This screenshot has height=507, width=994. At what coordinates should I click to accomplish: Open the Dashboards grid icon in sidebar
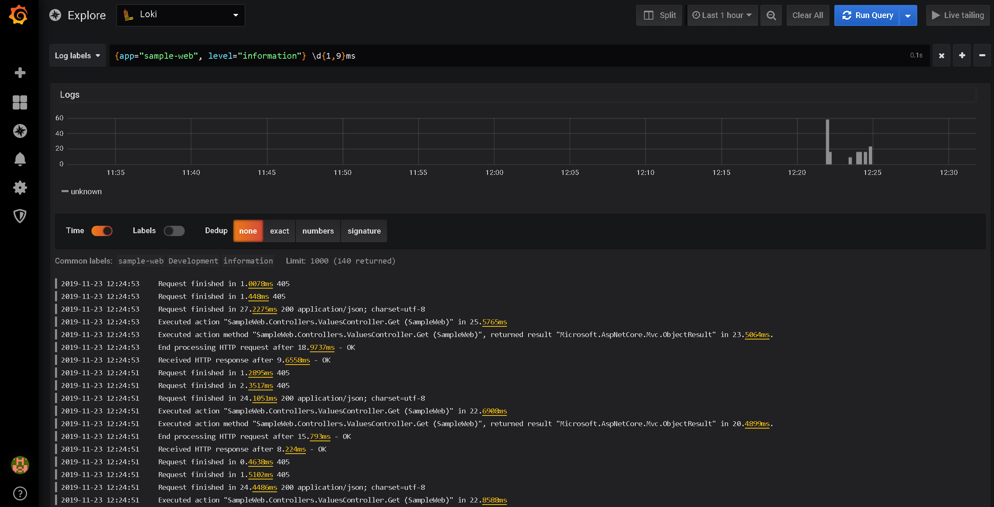(x=20, y=102)
